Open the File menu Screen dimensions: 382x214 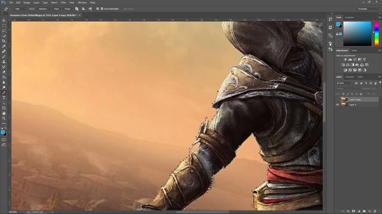11,2
